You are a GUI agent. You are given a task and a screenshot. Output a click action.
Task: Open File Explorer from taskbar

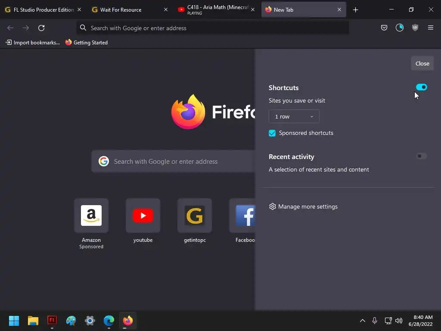tap(33, 321)
